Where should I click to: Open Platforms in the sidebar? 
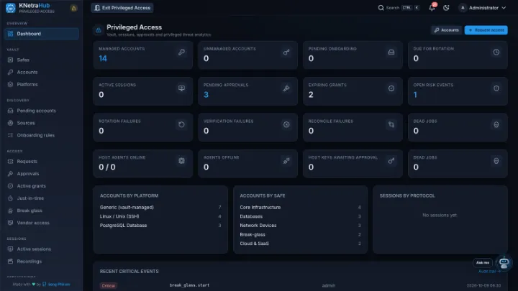coord(42,85)
